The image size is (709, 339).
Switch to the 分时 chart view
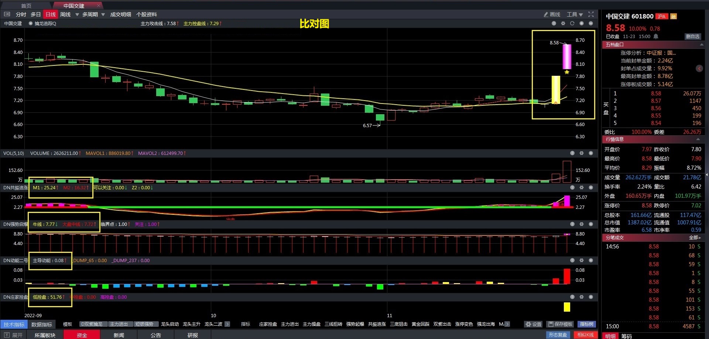[21, 14]
